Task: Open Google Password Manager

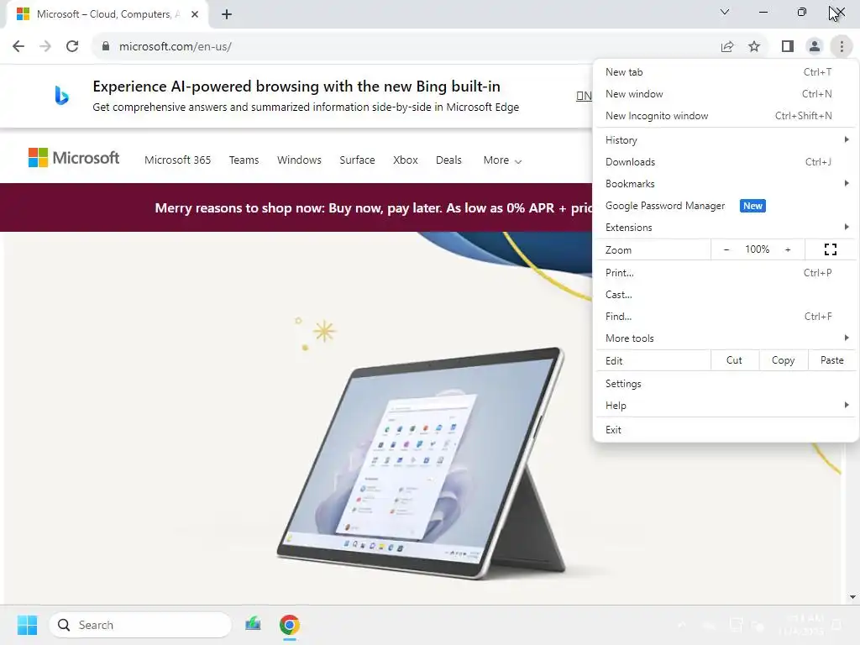Action: [725, 206]
